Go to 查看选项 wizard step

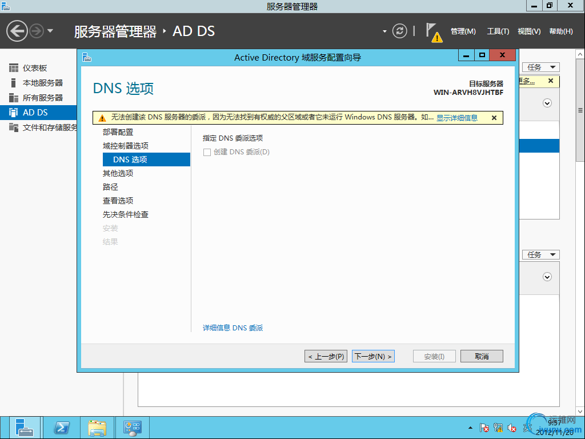tap(118, 201)
